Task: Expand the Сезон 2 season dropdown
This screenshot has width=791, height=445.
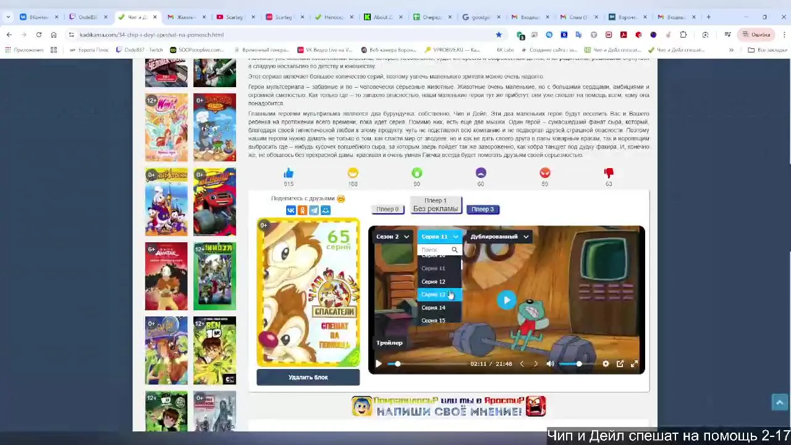Action: [x=392, y=237]
